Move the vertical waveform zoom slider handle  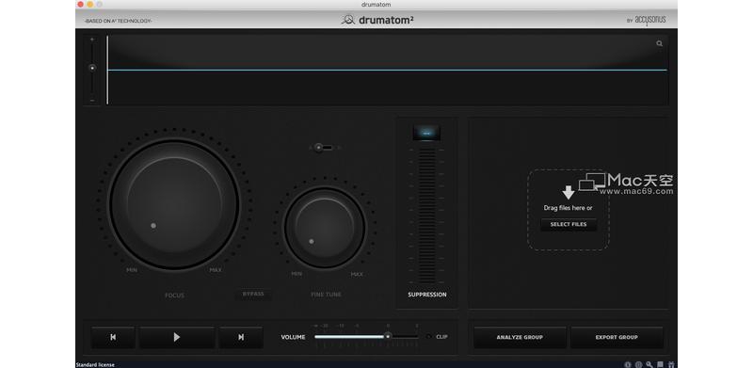(92, 68)
